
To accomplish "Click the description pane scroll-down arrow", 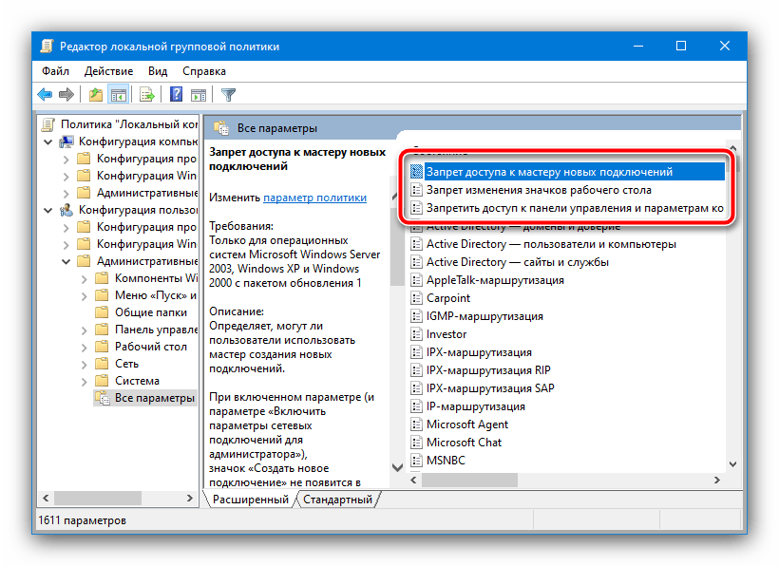I will coord(397,467).
